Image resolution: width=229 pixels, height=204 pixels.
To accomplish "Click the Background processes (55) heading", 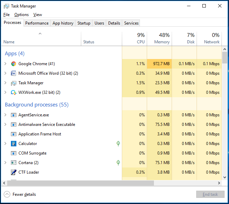I will click(x=37, y=105).
